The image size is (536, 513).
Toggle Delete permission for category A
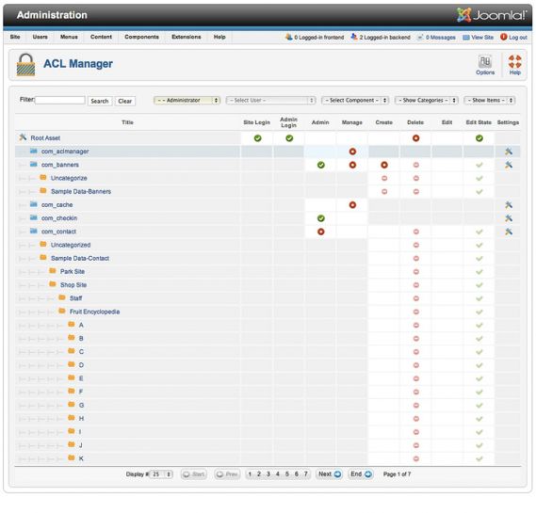tap(415, 325)
